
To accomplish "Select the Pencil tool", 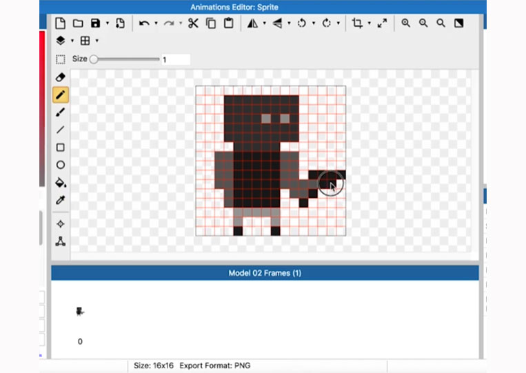I will [61, 95].
